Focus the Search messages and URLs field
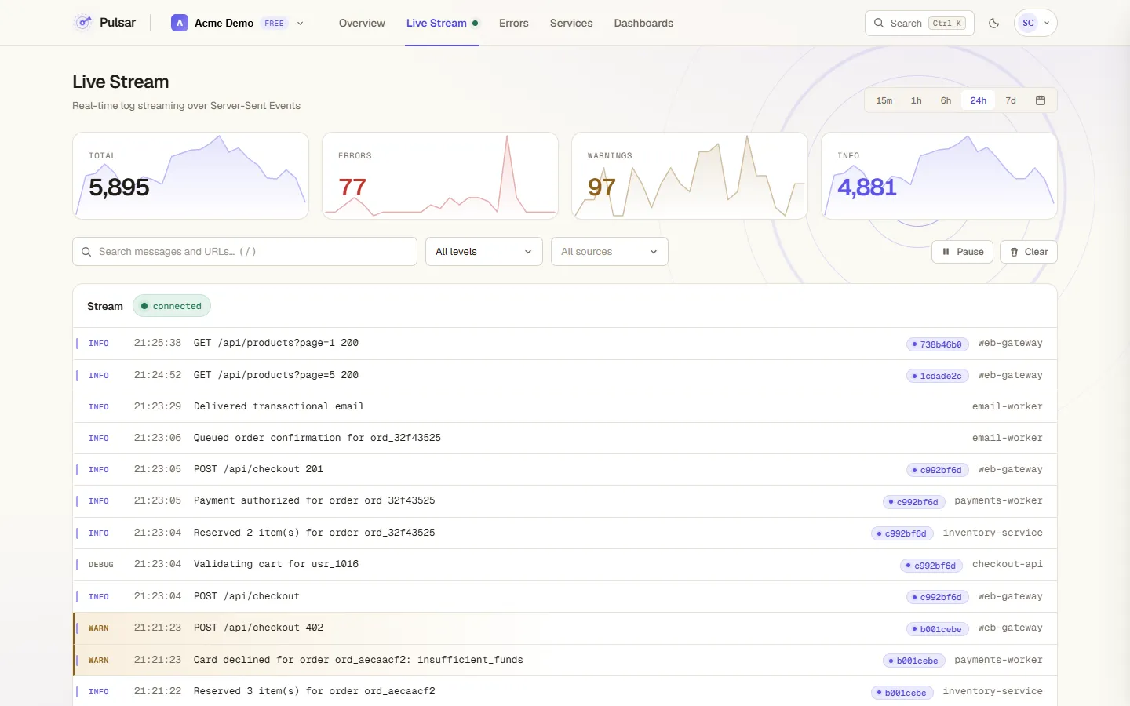 [x=245, y=252]
